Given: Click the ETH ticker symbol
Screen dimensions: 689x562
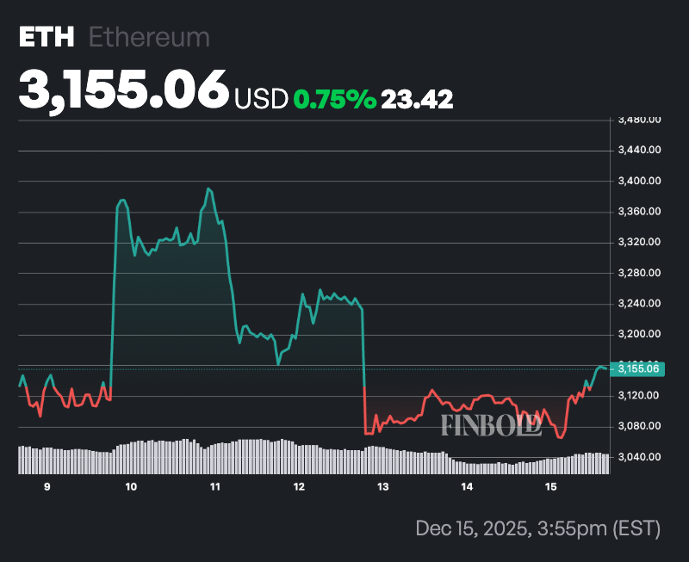Looking at the screenshot, I should (47, 36).
